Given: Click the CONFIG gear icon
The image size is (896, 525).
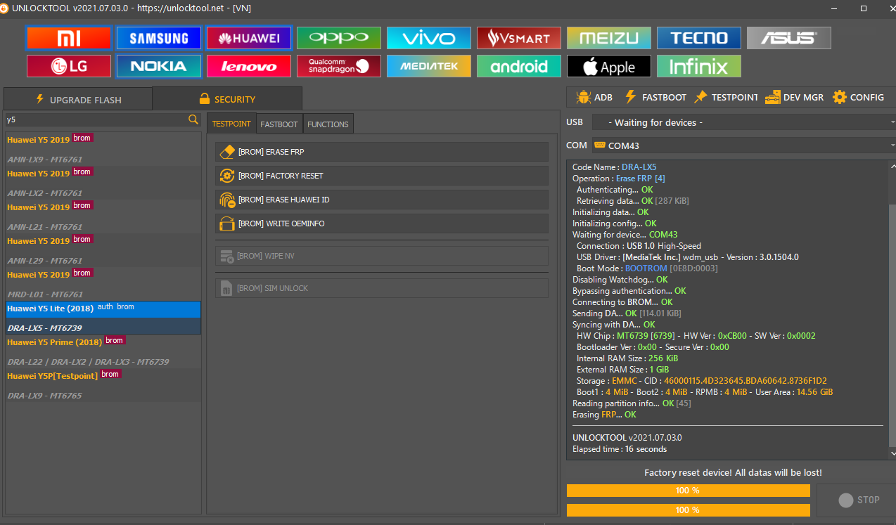Looking at the screenshot, I should click(x=840, y=97).
